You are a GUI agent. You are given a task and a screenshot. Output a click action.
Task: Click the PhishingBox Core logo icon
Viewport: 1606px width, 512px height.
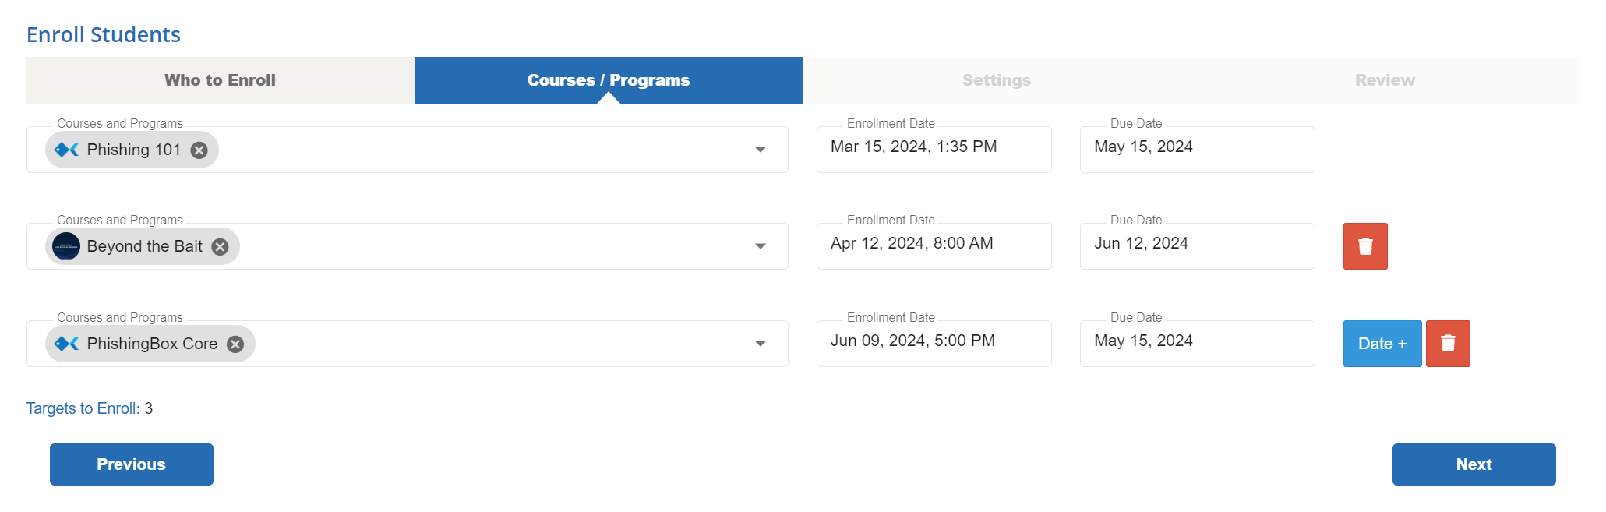click(66, 344)
